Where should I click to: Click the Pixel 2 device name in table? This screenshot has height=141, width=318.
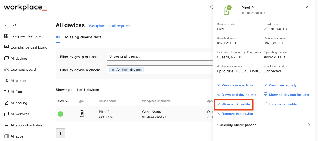point(104,112)
